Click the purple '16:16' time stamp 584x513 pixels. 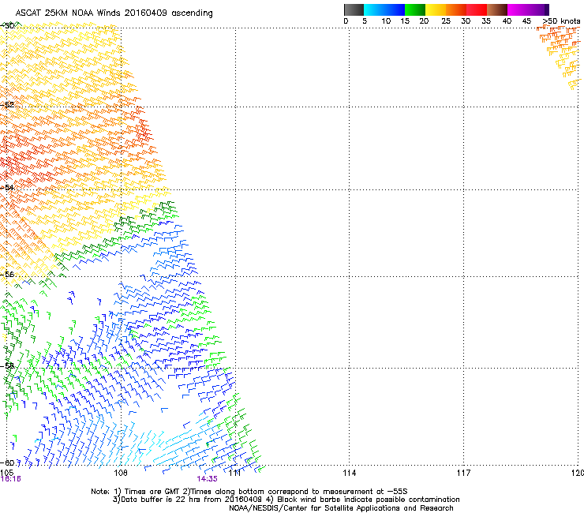[x=10, y=479]
